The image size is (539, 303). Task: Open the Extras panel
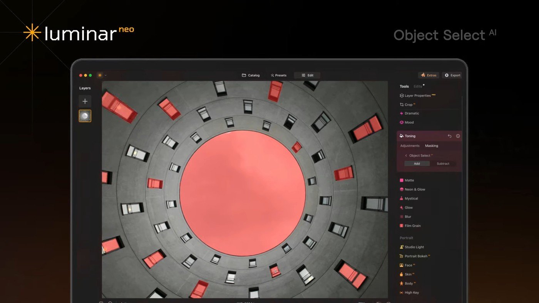tap(429, 75)
